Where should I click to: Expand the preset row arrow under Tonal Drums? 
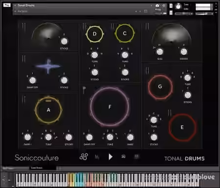pyautogui.click(x=15, y=11)
